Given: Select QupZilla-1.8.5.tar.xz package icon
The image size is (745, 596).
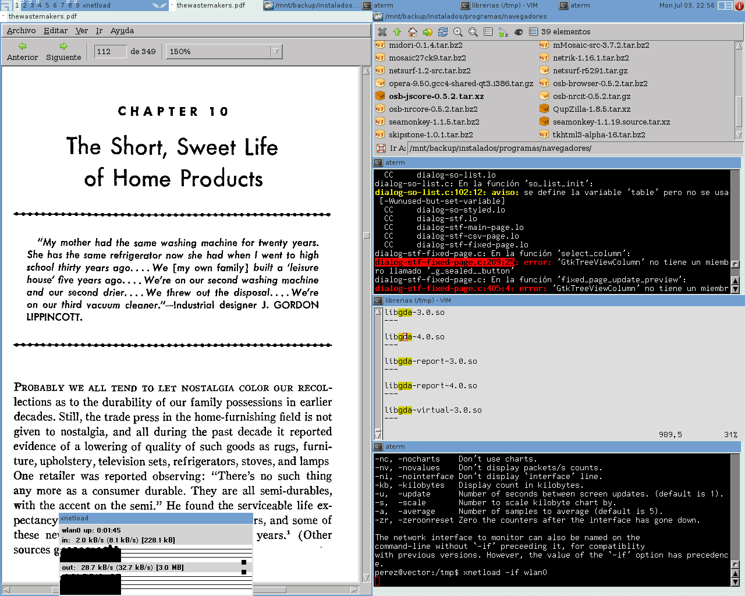Looking at the screenshot, I should tap(544, 109).
